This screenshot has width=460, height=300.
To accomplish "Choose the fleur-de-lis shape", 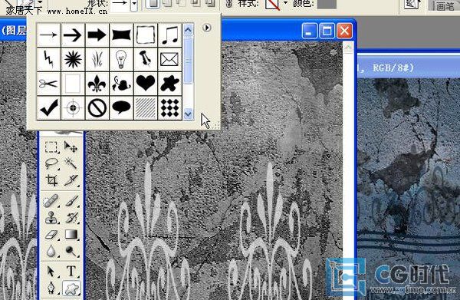I will click(97, 84).
